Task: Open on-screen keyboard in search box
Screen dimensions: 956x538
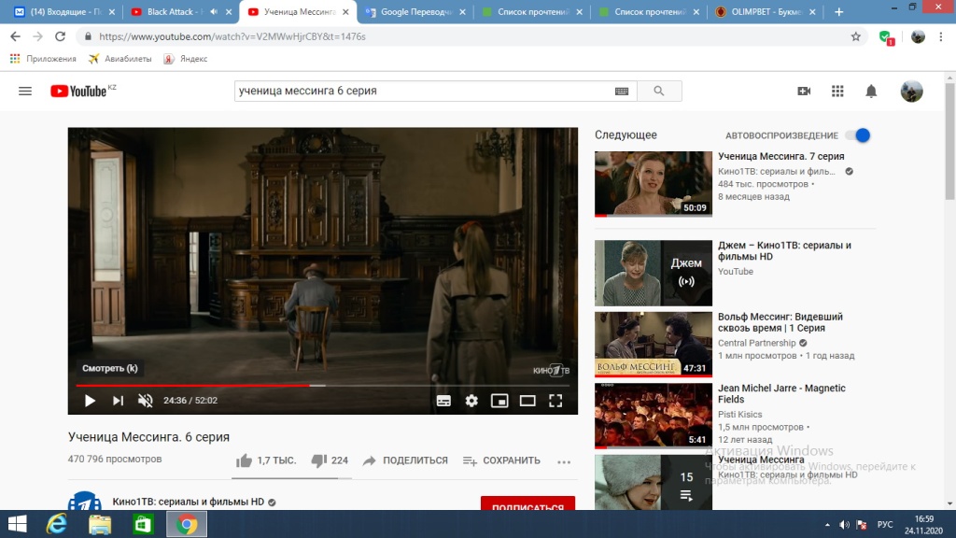Action: 621,91
